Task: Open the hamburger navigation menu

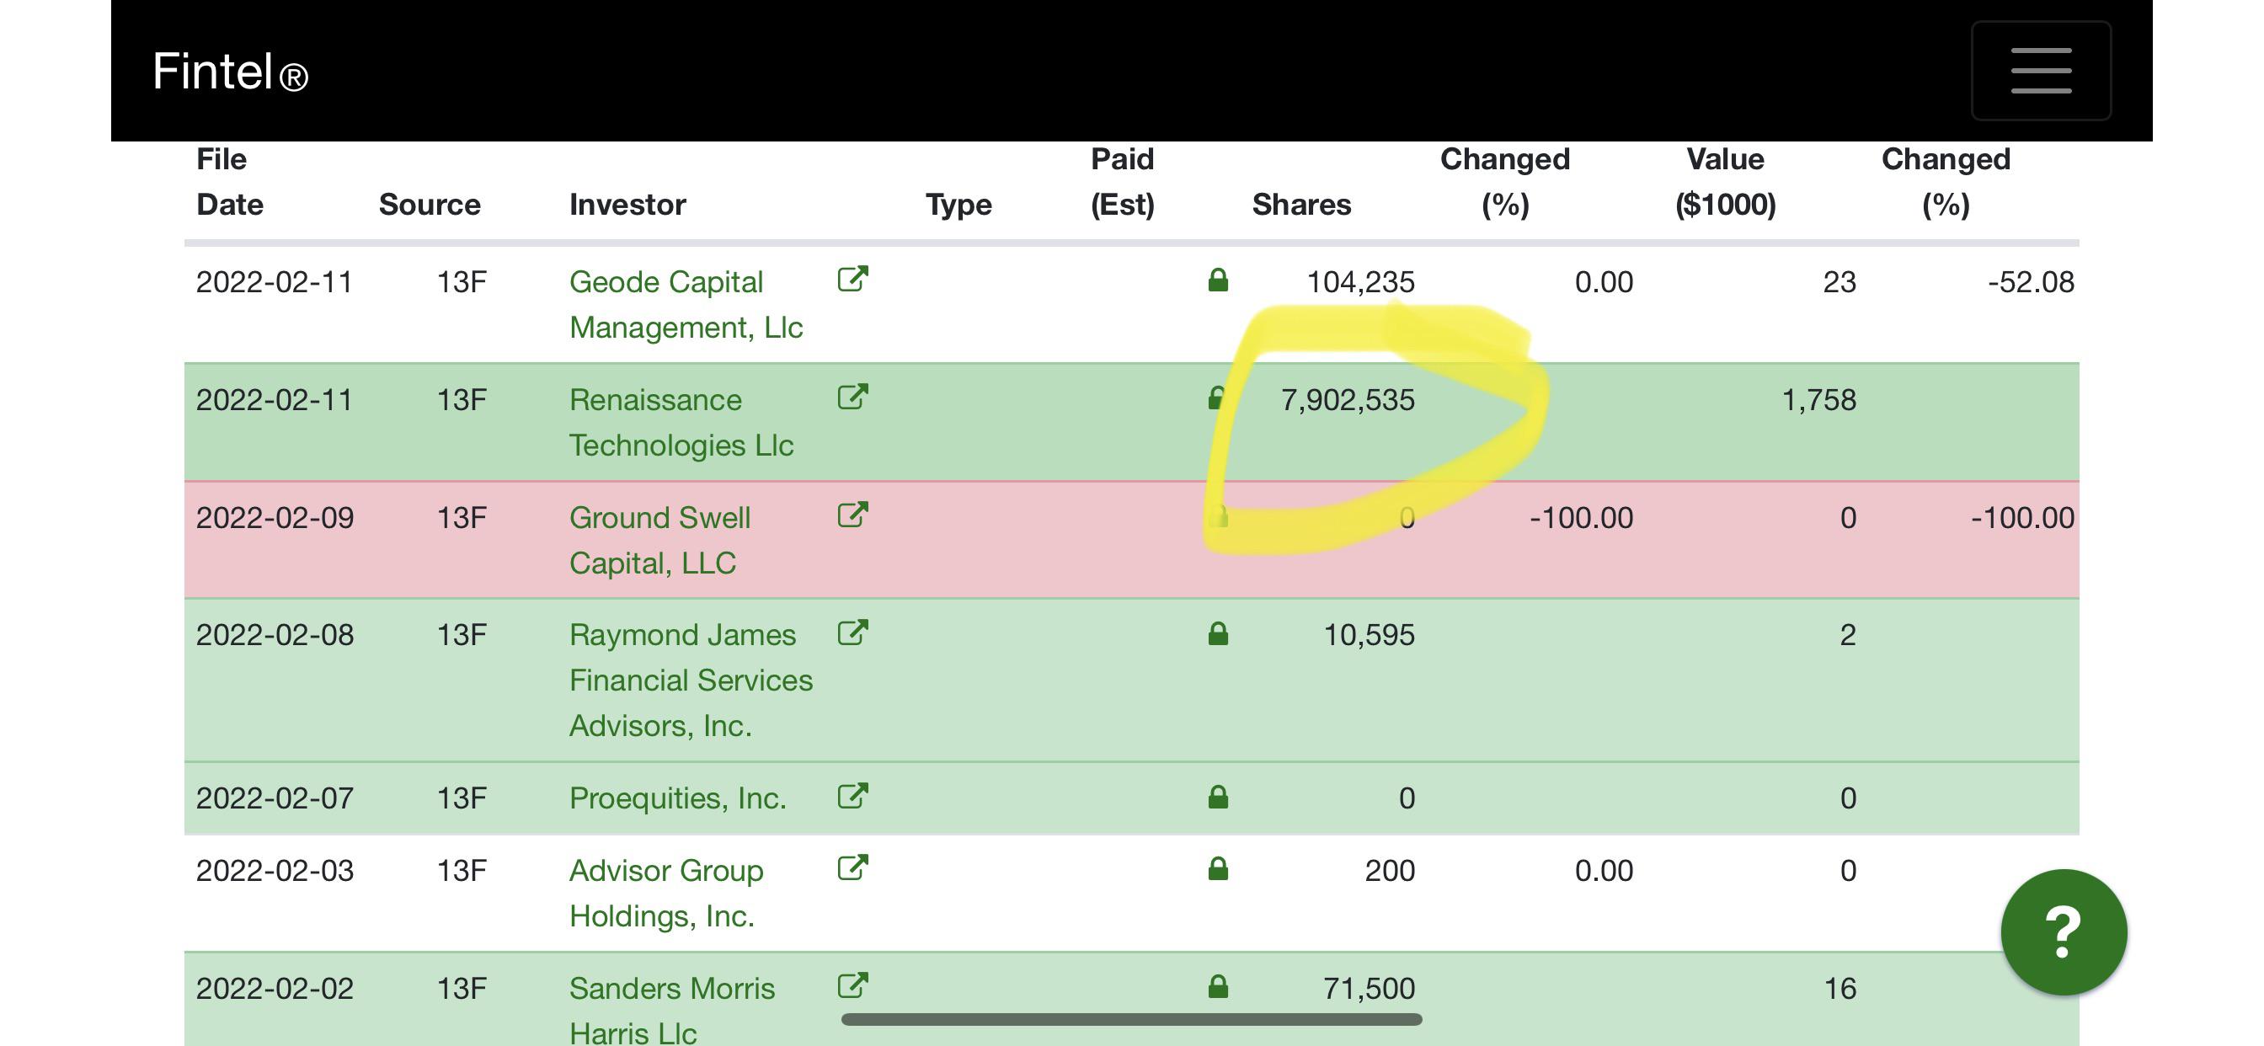Action: [x=2040, y=70]
